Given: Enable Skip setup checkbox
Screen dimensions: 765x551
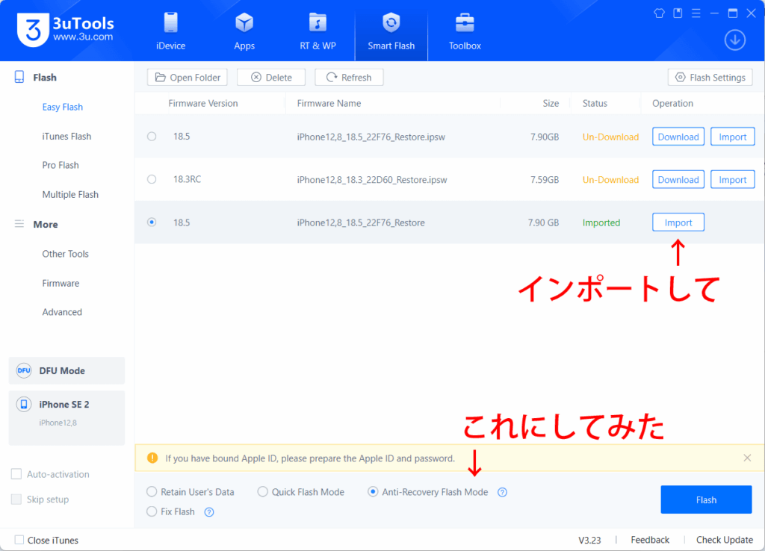Looking at the screenshot, I should click(16, 499).
